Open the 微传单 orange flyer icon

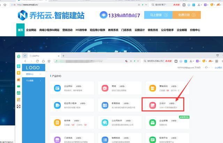(57, 122)
